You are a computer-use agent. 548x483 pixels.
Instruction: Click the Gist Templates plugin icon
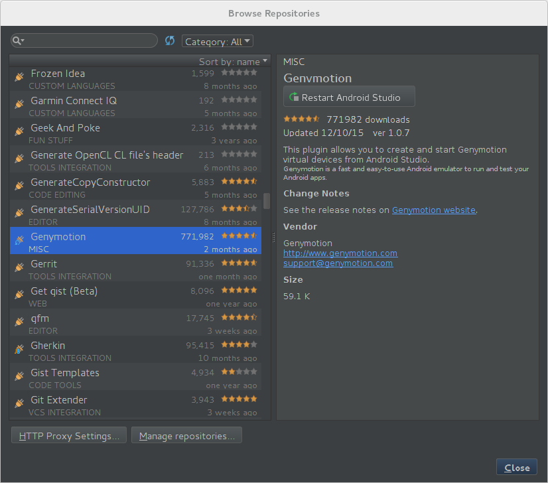(x=19, y=376)
